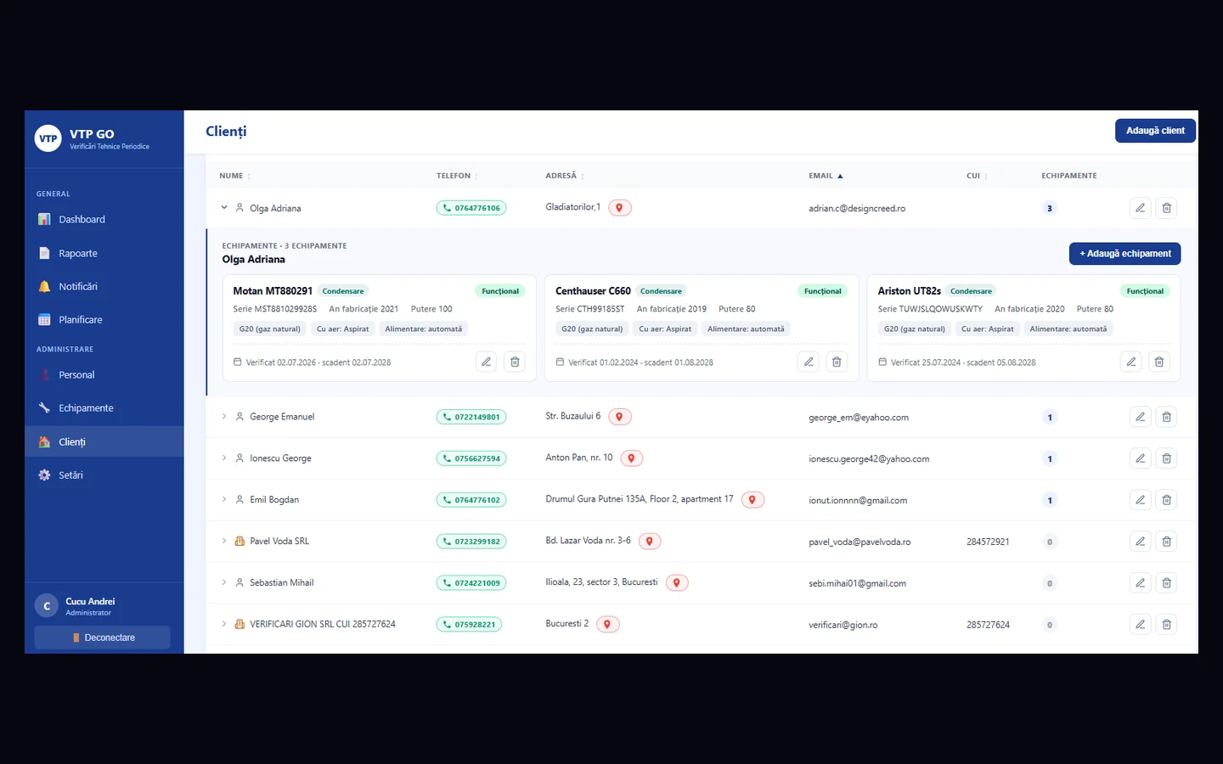Open the Personal administration page

tap(104, 374)
